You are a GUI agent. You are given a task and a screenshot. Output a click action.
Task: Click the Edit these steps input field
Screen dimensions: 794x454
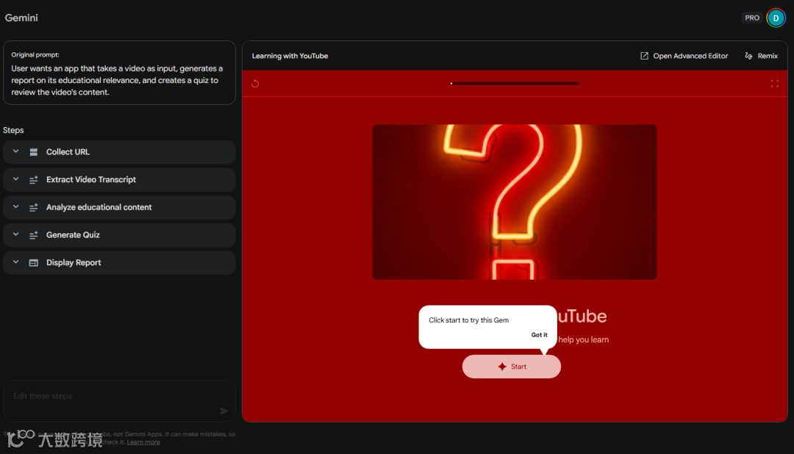coord(120,401)
